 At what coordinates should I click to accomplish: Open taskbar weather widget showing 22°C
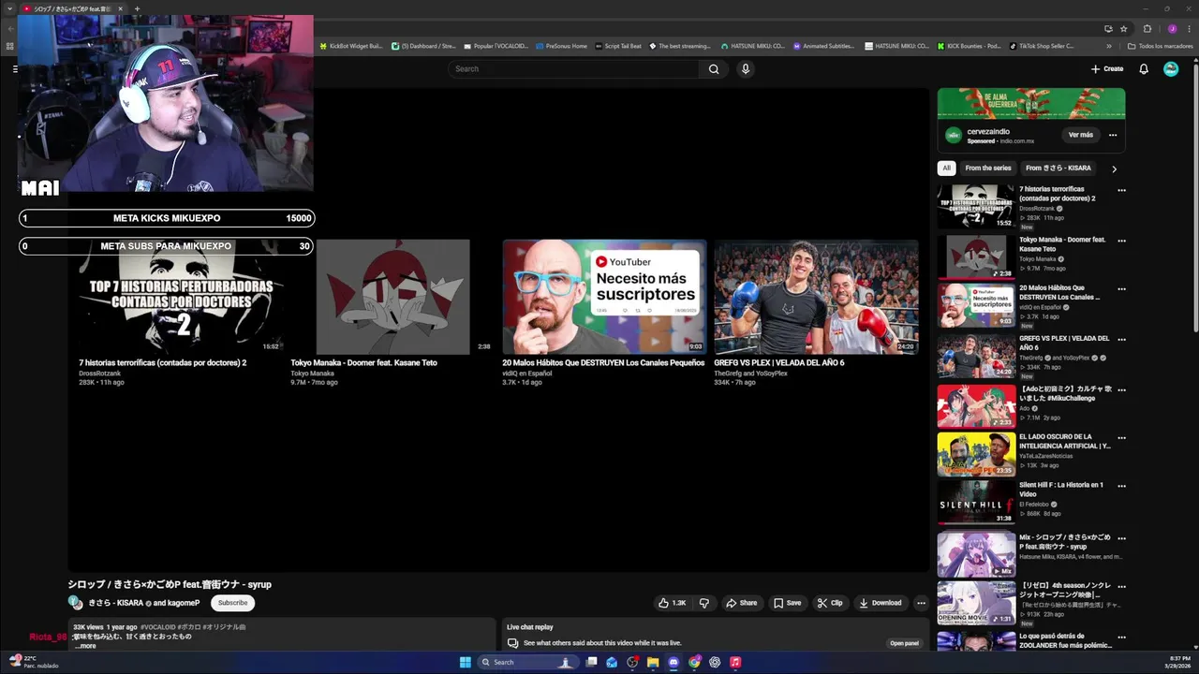[x=33, y=662]
